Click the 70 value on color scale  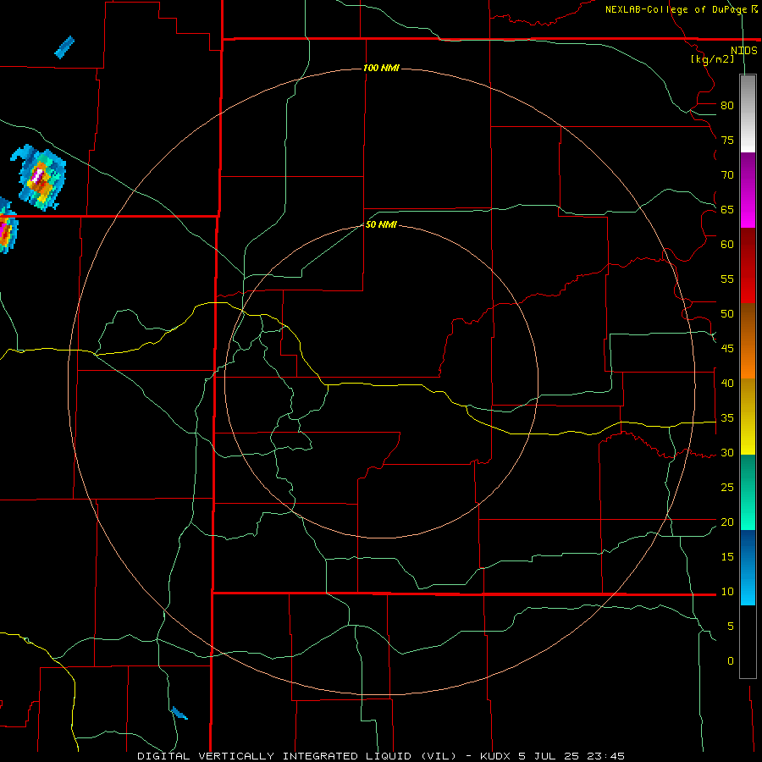click(727, 175)
